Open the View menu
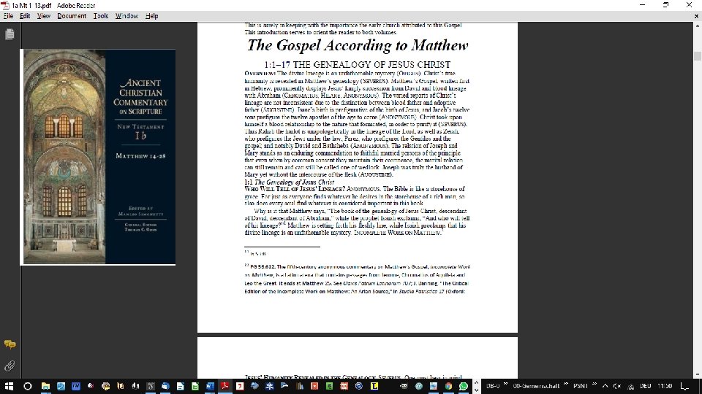702x394 pixels. coord(43,15)
